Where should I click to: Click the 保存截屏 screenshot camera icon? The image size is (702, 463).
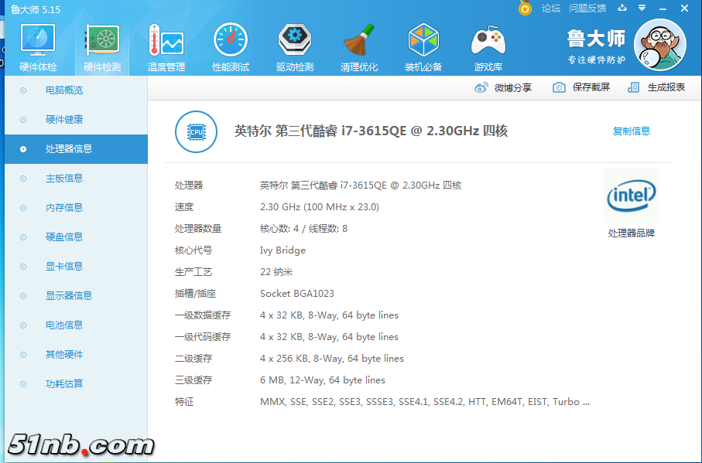(x=559, y=87)
